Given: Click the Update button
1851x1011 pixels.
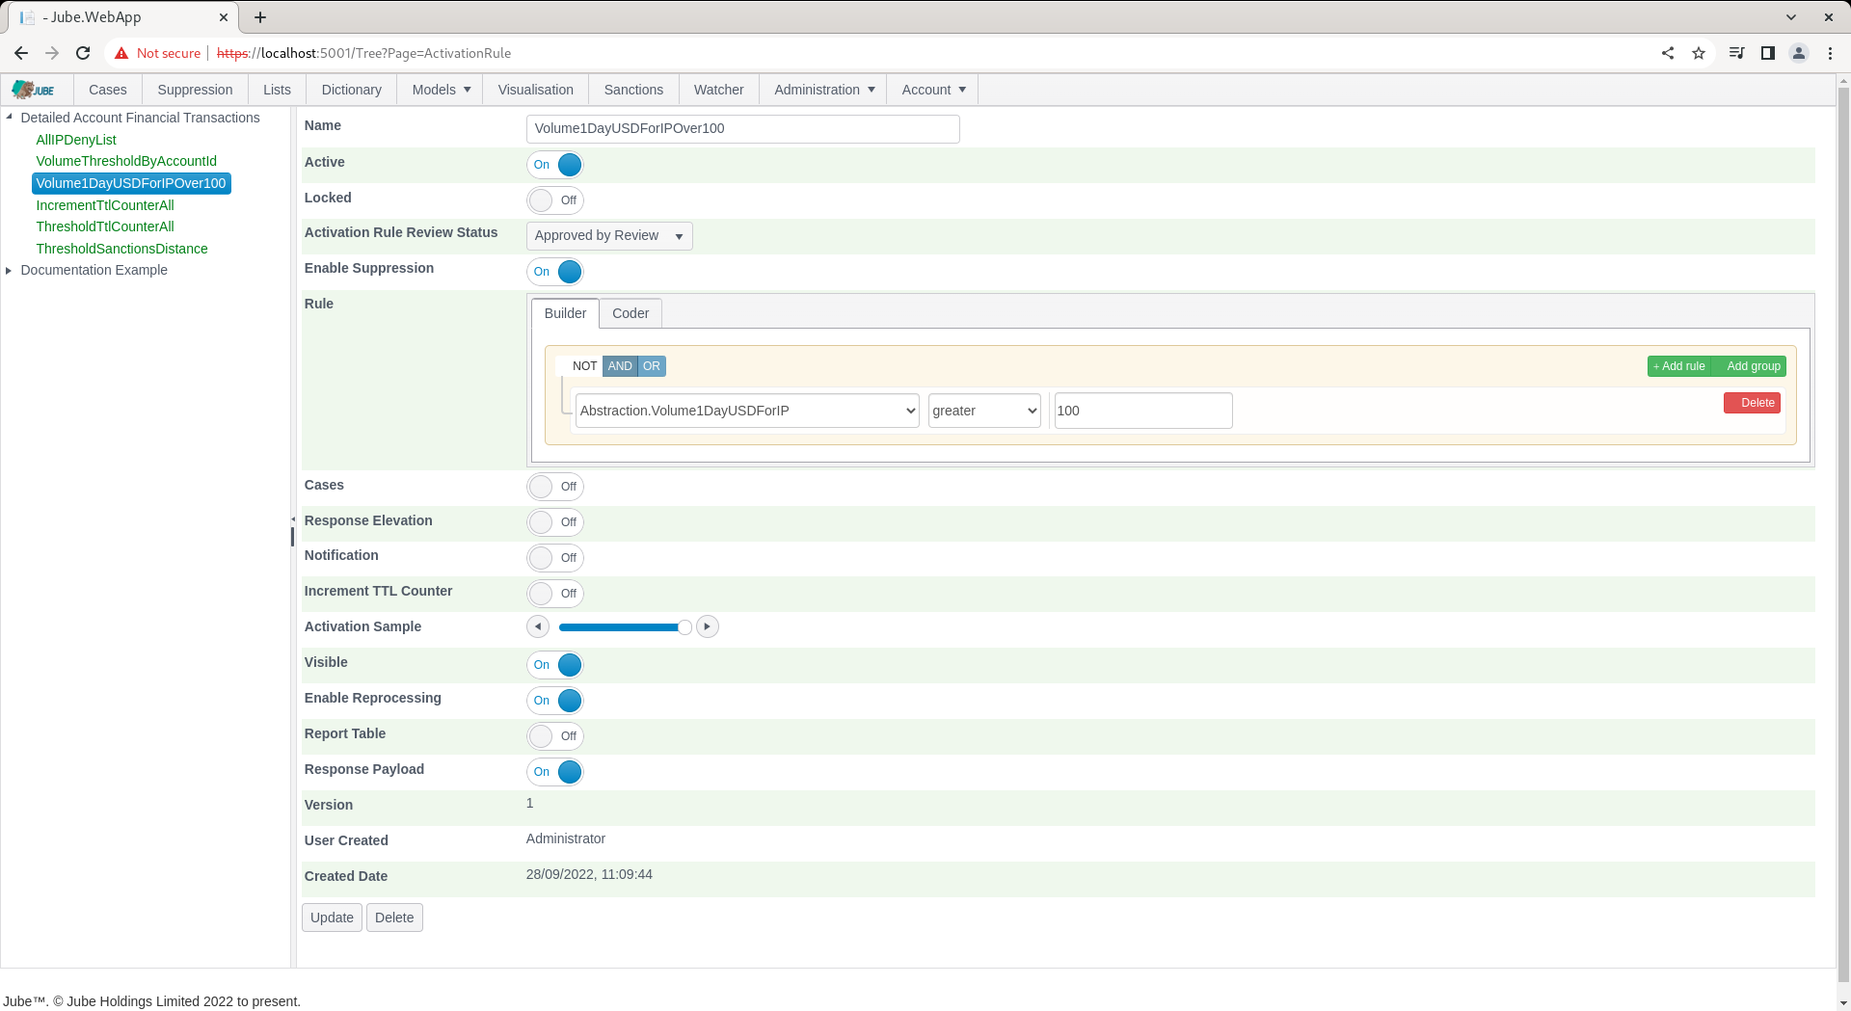Looking at the screenshot, I should [332, 918].
